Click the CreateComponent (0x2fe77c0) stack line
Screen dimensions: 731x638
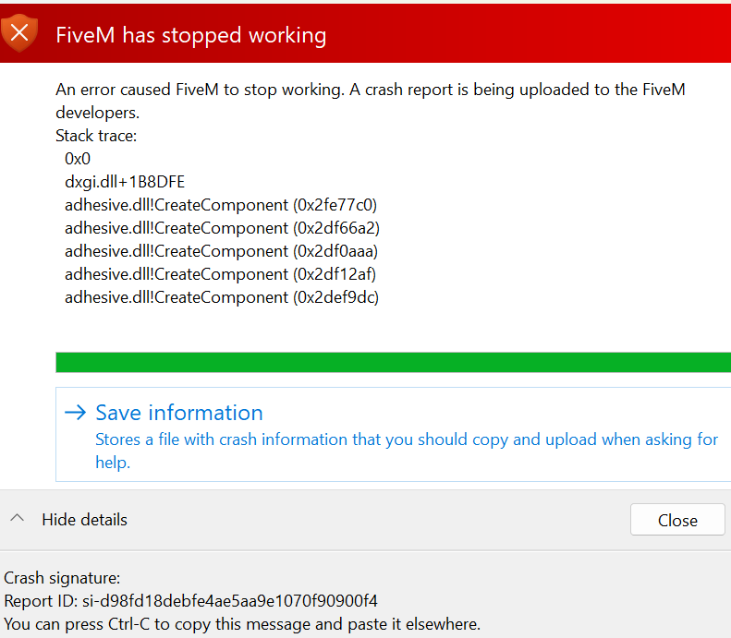pos(221,205)
